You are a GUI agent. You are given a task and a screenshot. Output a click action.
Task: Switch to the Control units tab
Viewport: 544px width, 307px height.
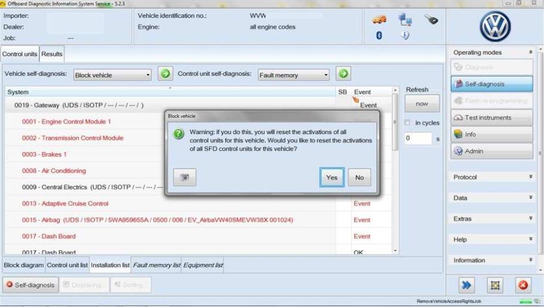[x=20, y=54]
